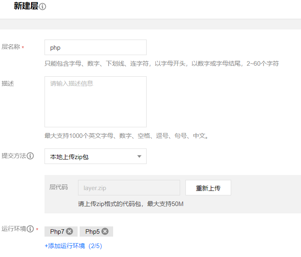Click the 提交方法 label text

14,156
